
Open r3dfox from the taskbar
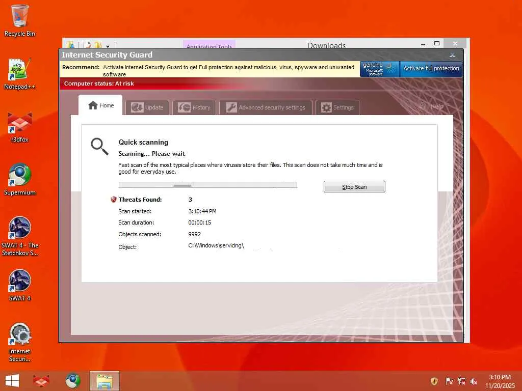(41, 381)
